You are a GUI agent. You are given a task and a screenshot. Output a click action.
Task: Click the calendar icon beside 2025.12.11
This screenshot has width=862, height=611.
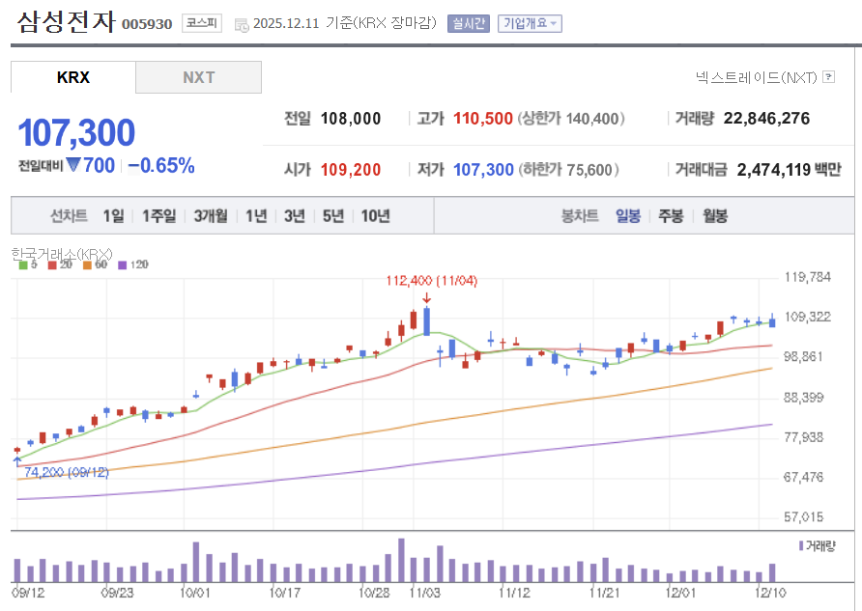click(x=242, y=25)
